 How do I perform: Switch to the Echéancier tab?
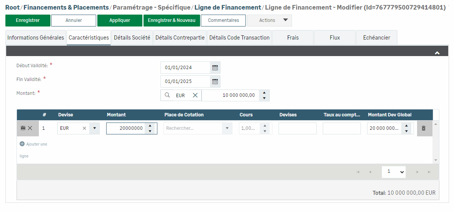click(x=376, y=38)
